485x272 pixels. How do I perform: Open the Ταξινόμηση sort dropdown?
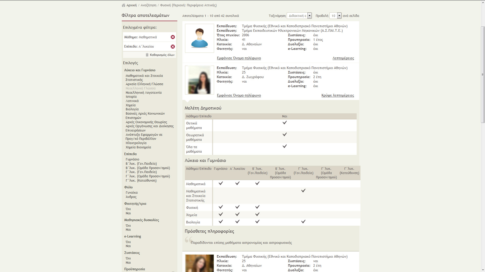click(299, 16)
